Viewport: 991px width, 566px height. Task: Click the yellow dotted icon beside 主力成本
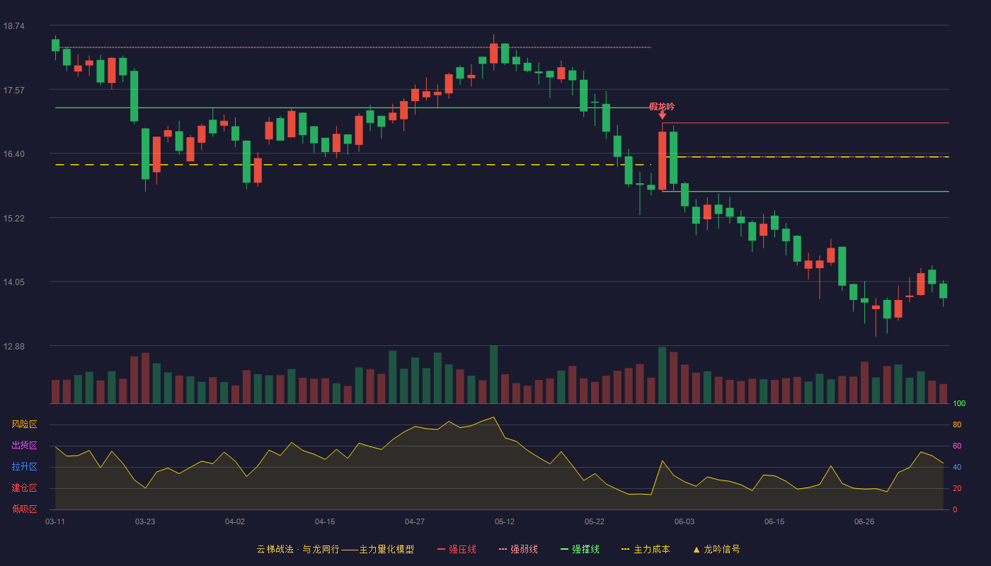(625, 549)
